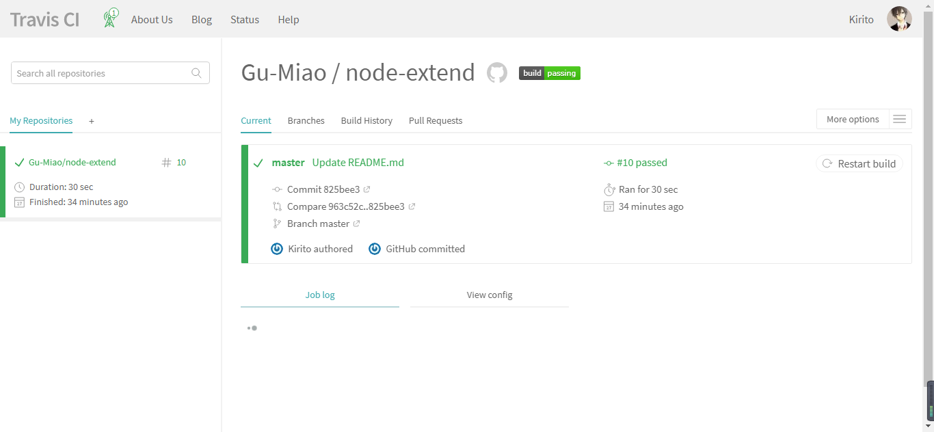Click the sidebar repository passed checkmark

pos(19,163)
